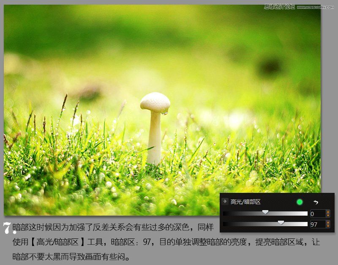Toggle the green enabled indicator on the panel
The image size is (338, 265).
click(300, 202)
